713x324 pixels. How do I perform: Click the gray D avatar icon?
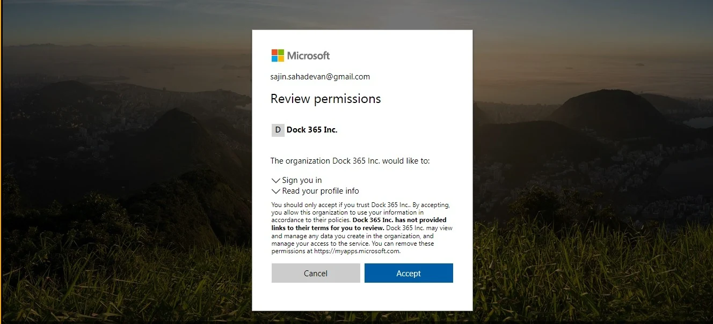[278, 130]
